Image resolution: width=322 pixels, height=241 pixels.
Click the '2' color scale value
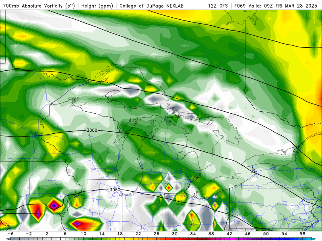click(x=47, y=234)
